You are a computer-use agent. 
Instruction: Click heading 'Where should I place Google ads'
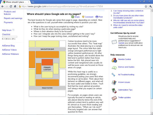pos(54,14)
